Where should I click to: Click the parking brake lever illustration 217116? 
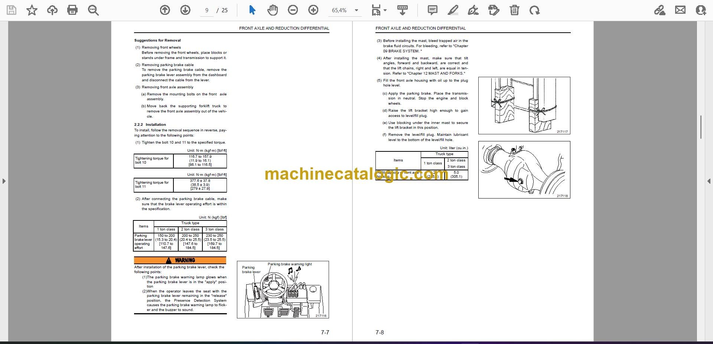coord(283,290)
